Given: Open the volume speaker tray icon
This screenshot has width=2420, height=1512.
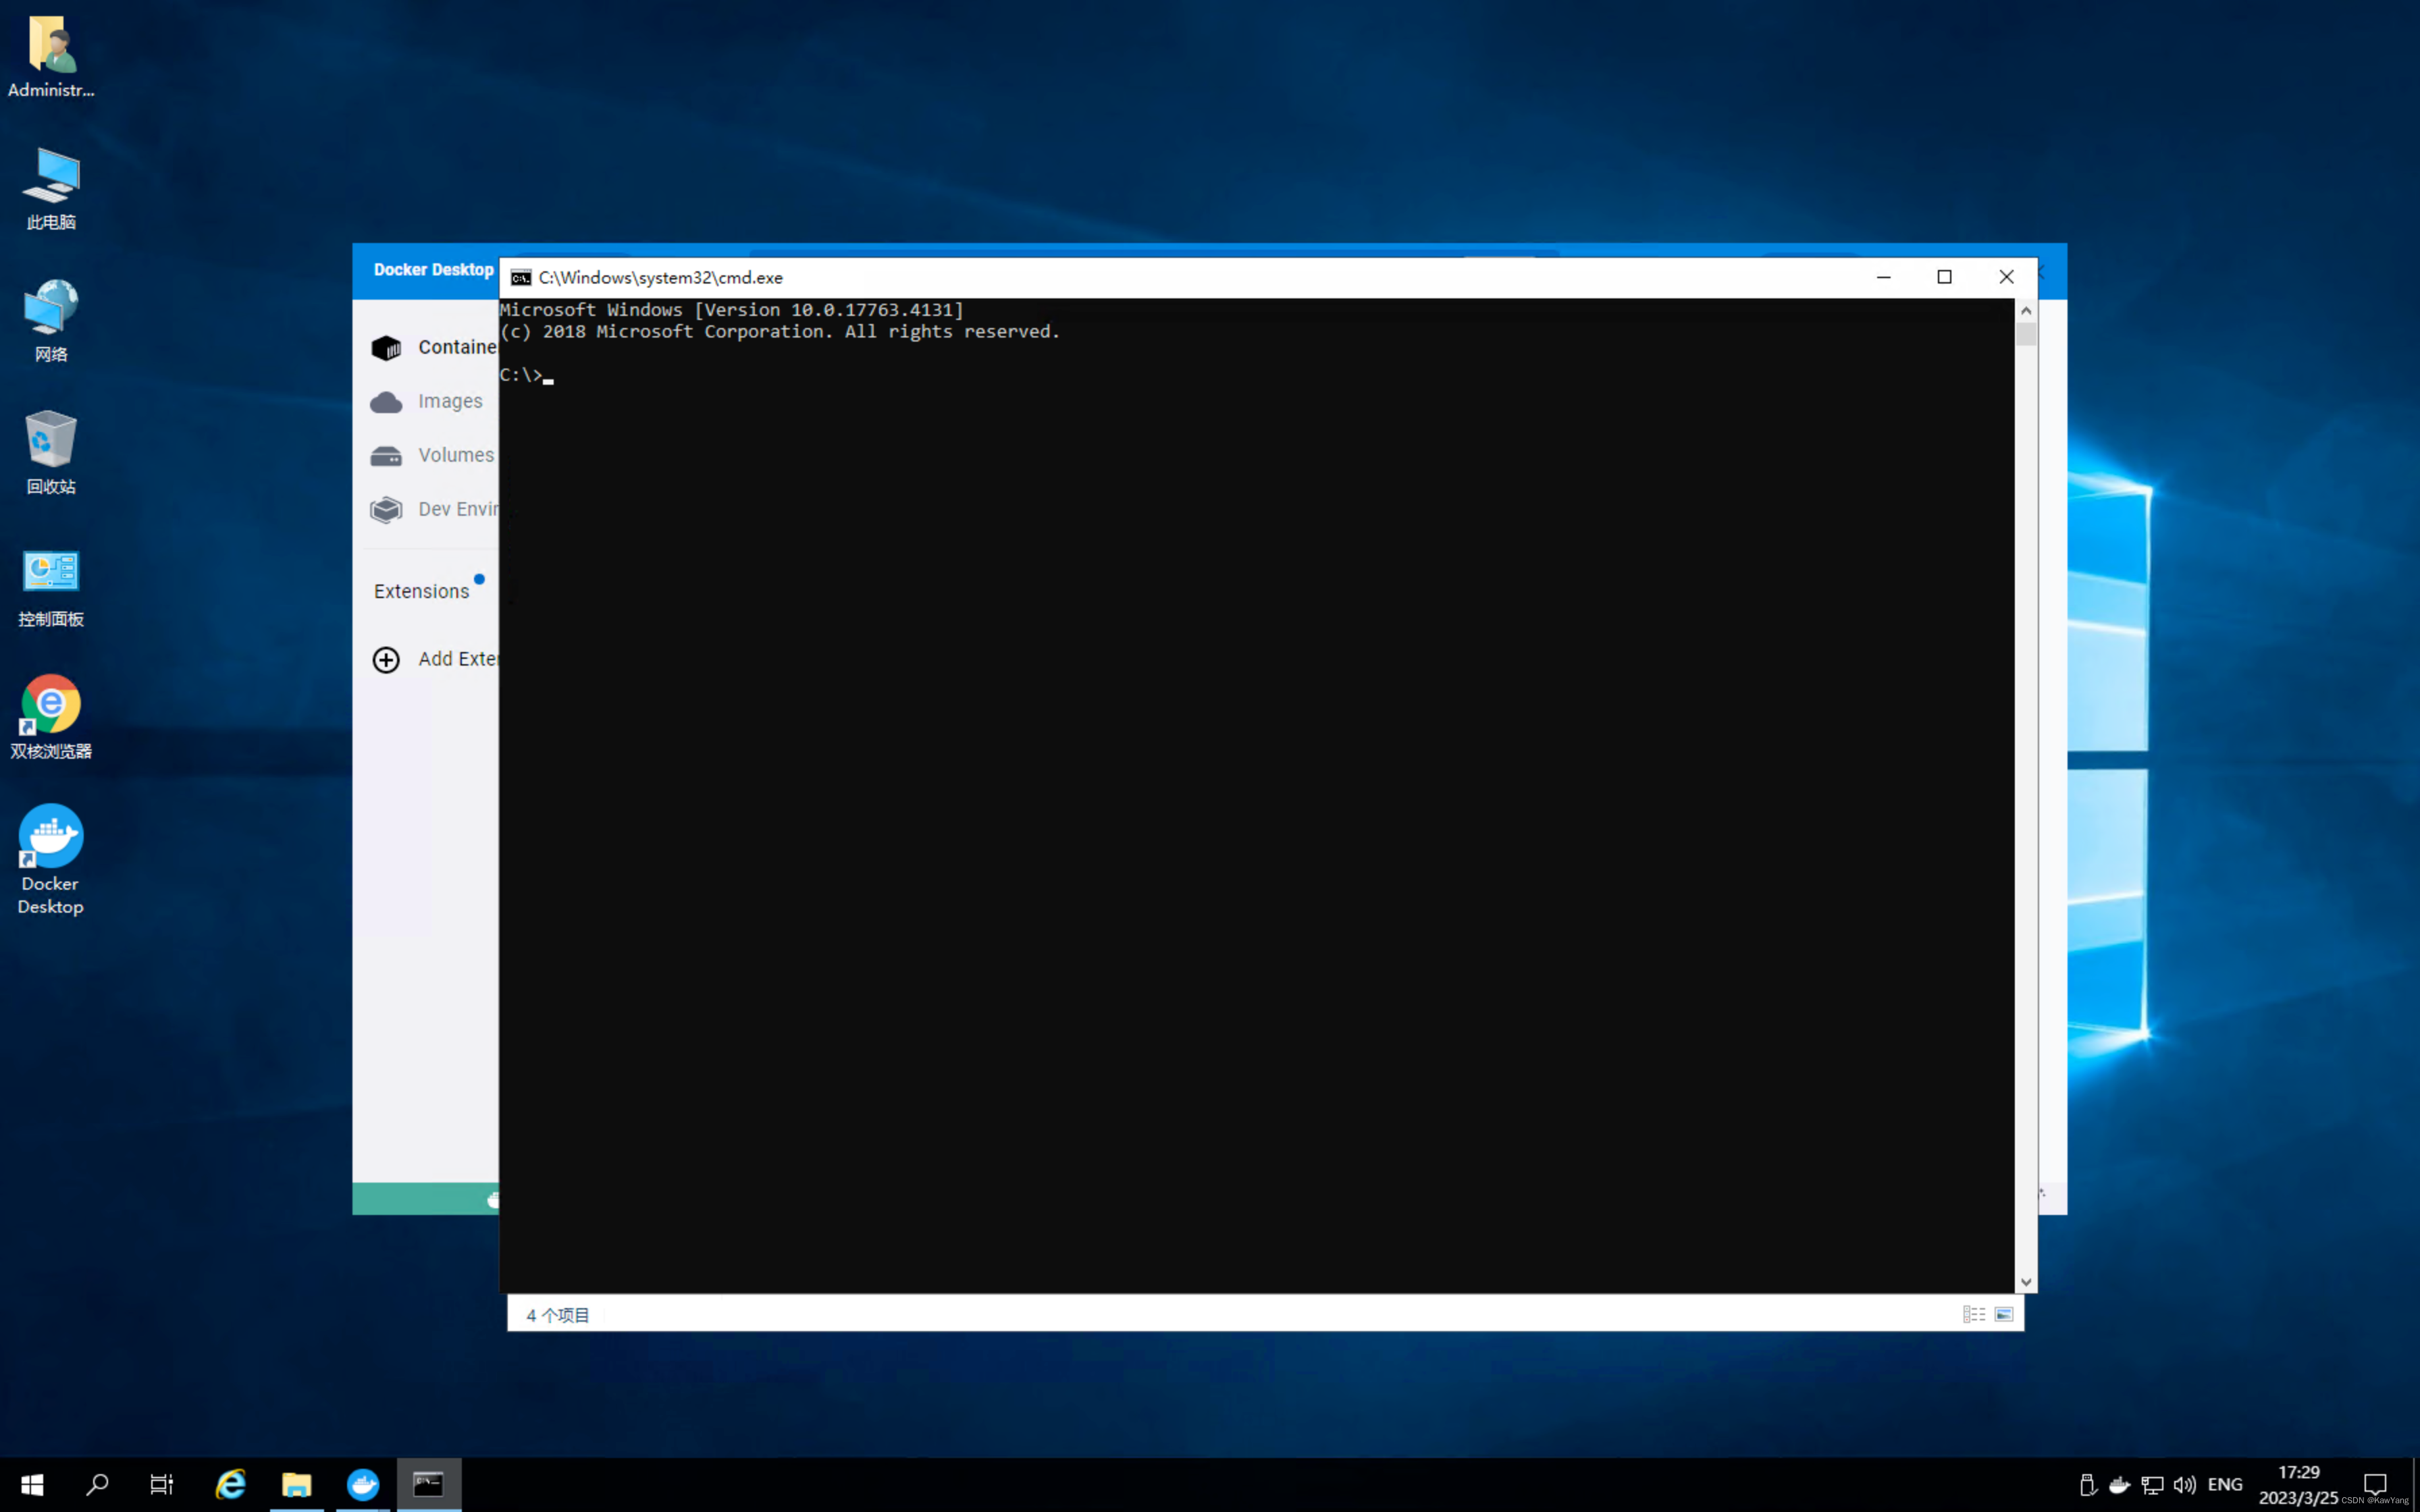Looking at the screenshot, I should point(2184,1485).
